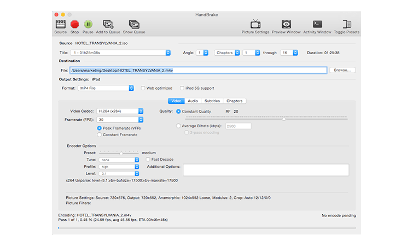413x246 pixels.
Task: Click the Average Bitrate value field
Action: tap(239, 126)
